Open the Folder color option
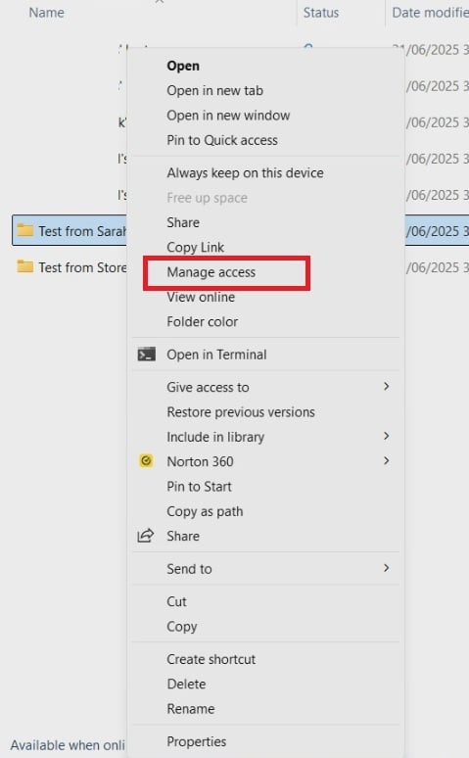 202,321
